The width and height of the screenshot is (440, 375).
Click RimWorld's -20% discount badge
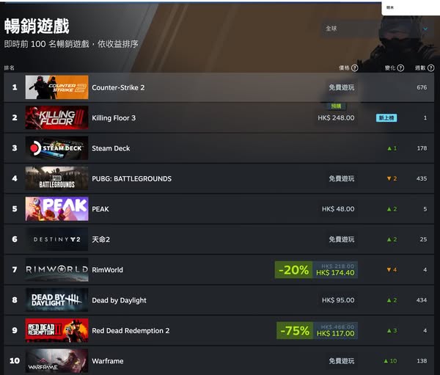[293, 269]
